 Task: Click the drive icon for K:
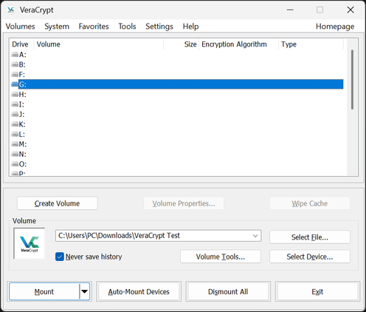15,124
